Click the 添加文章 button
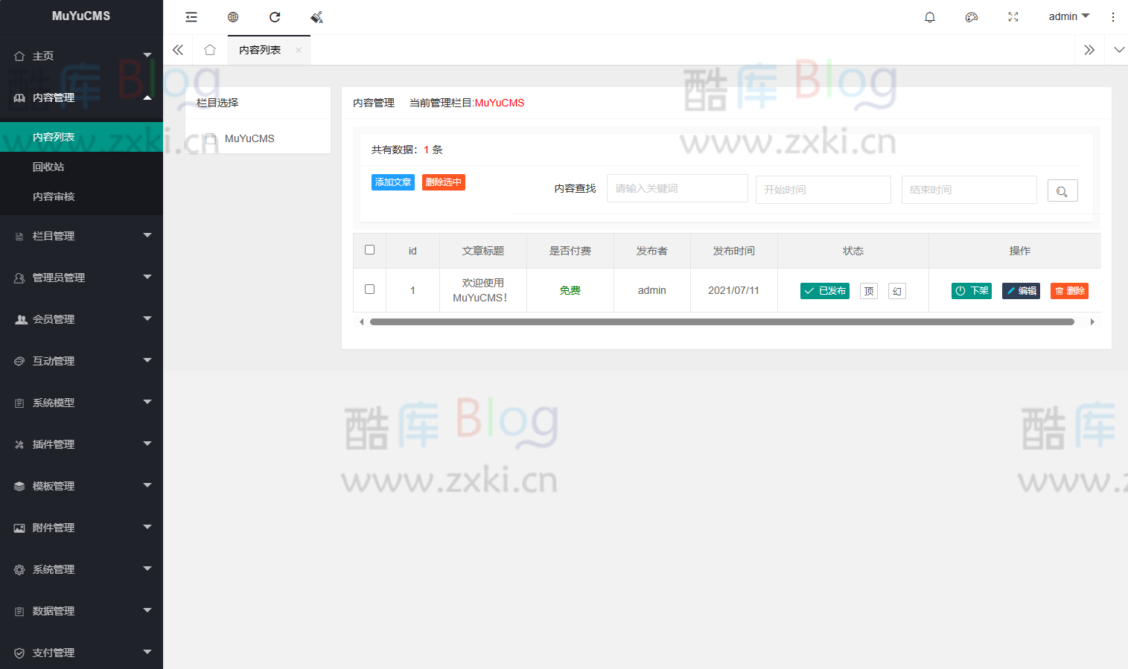Viewport: 1128px width, 669px height. [393, 182]
